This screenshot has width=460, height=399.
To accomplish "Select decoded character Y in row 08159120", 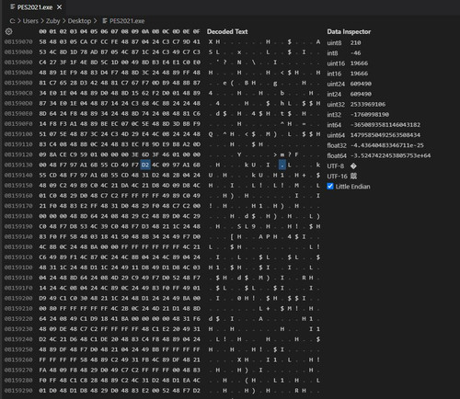I will (x=239, y=154).
